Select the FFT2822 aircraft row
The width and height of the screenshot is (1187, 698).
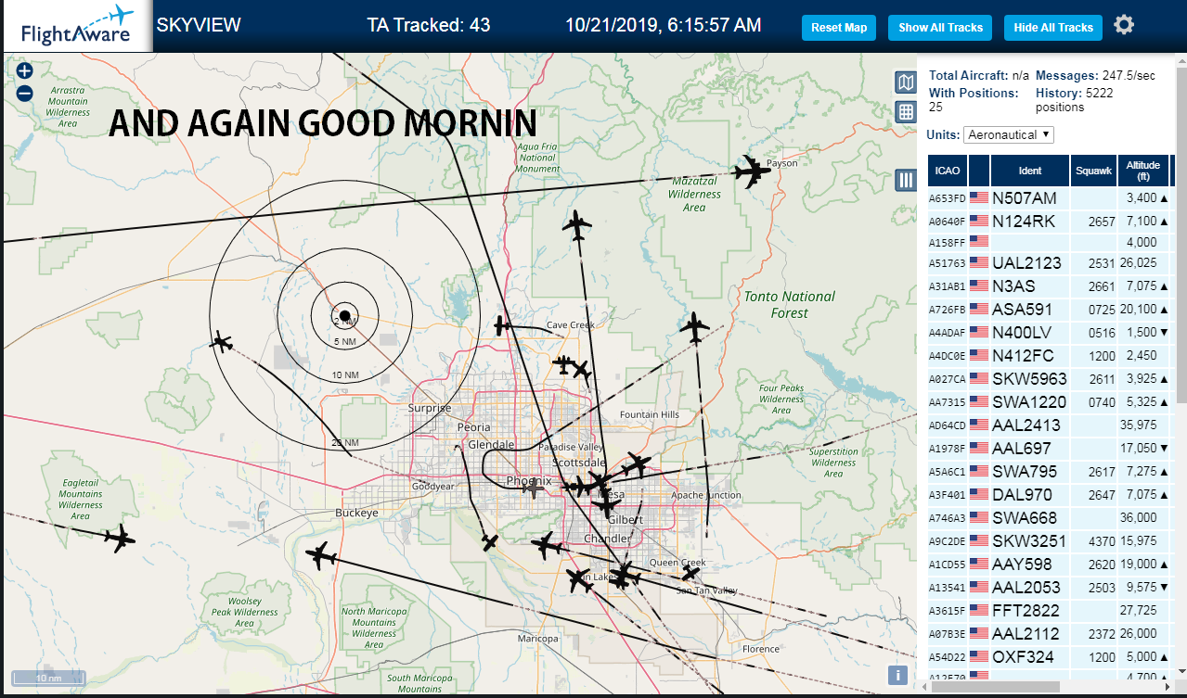click(x=1050, y=610)
